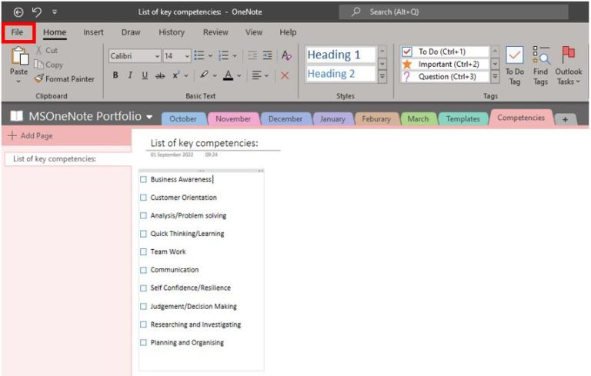Viewport: 591px width, 376px height.
Task: Open Customize Quick Access Toolbar dropdown
Action: pos(55,12)
